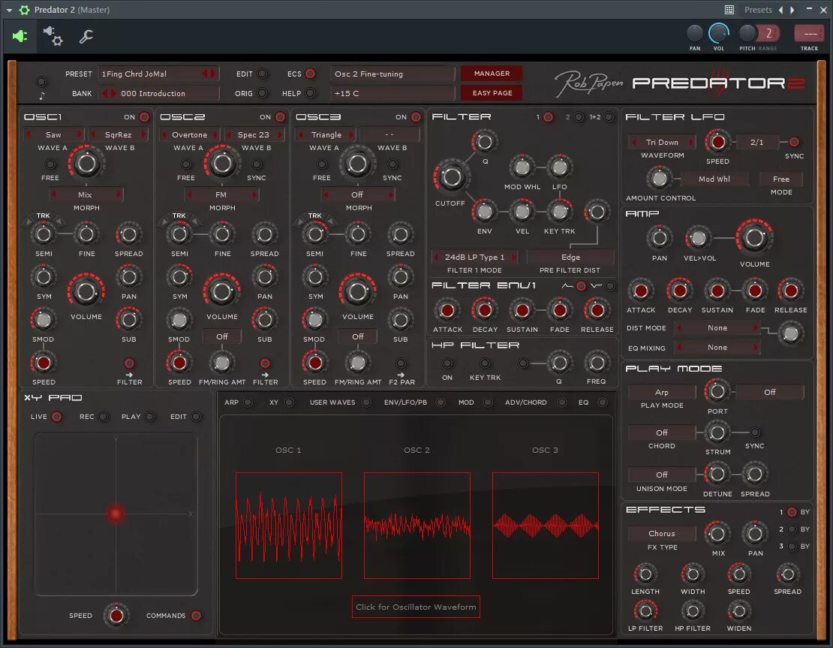Select inverted Filter Env shape icon
833x648 pixels.
tap(596, 286)
